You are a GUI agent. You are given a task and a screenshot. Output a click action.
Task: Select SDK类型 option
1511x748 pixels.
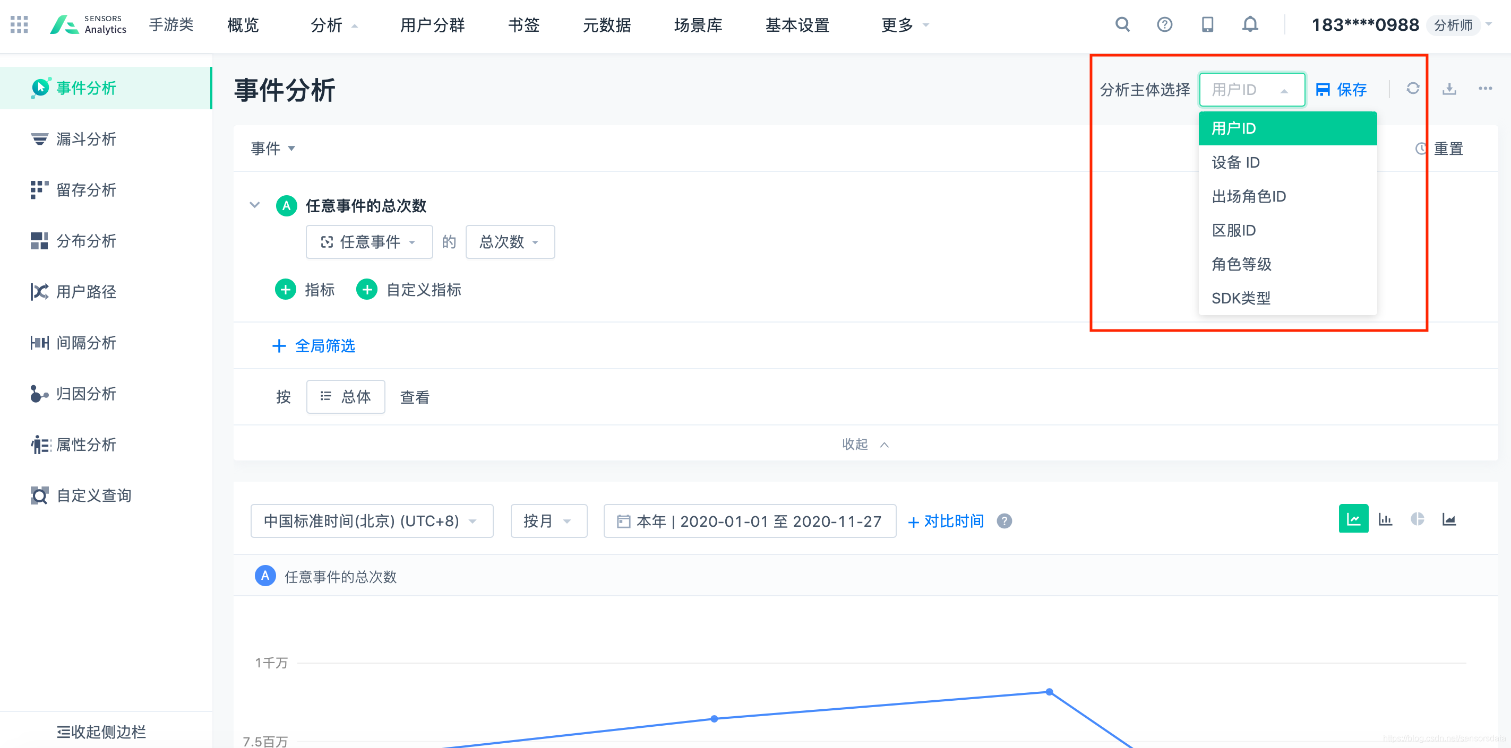(x=1287, y=298)
